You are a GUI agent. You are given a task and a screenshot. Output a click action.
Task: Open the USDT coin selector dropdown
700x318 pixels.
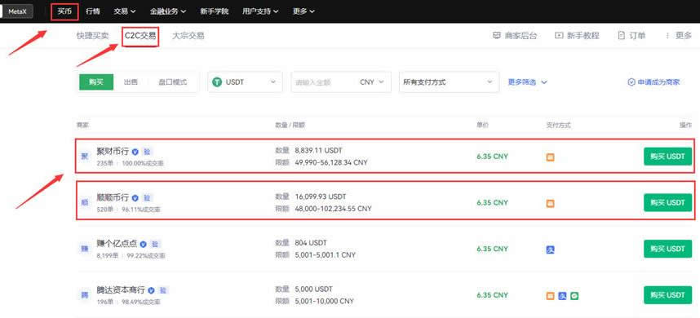(245, 82)
